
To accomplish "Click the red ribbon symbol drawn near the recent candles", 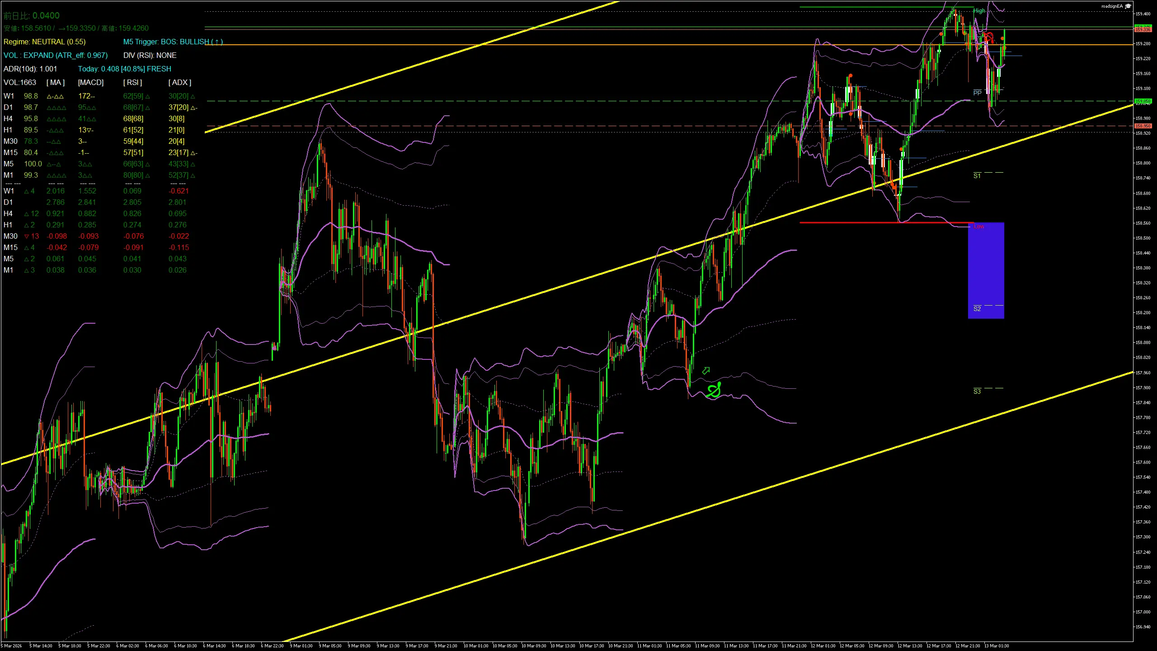I will (x=988, y=38).
